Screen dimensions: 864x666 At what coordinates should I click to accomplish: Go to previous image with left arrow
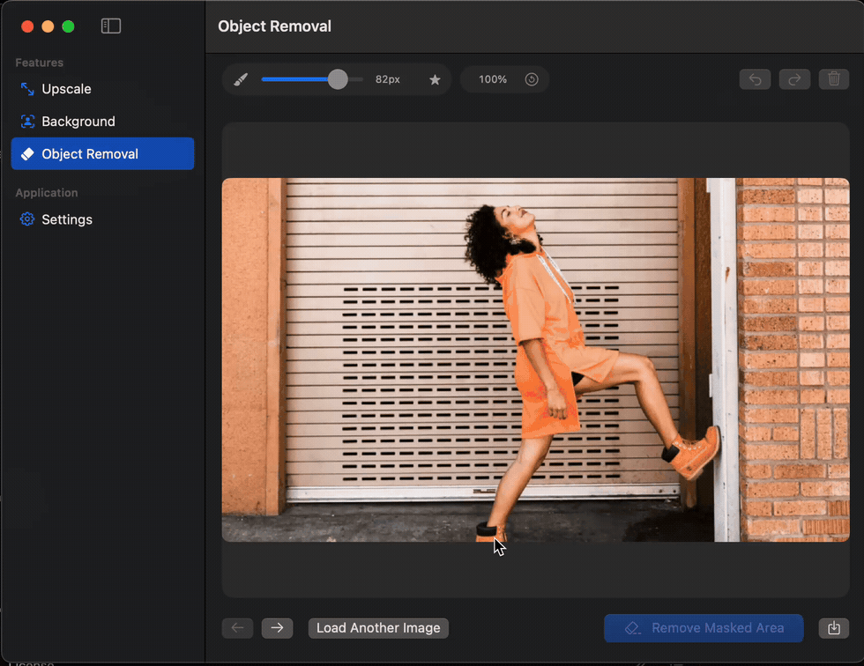[237, 628]
